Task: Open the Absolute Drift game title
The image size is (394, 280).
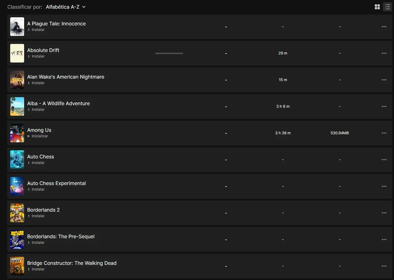Action: tap(43, 50)
